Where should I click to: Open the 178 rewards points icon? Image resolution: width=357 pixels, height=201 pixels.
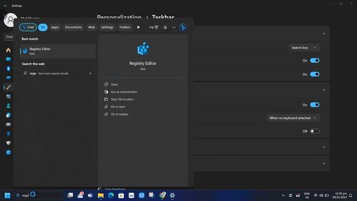tap(153, 27)
